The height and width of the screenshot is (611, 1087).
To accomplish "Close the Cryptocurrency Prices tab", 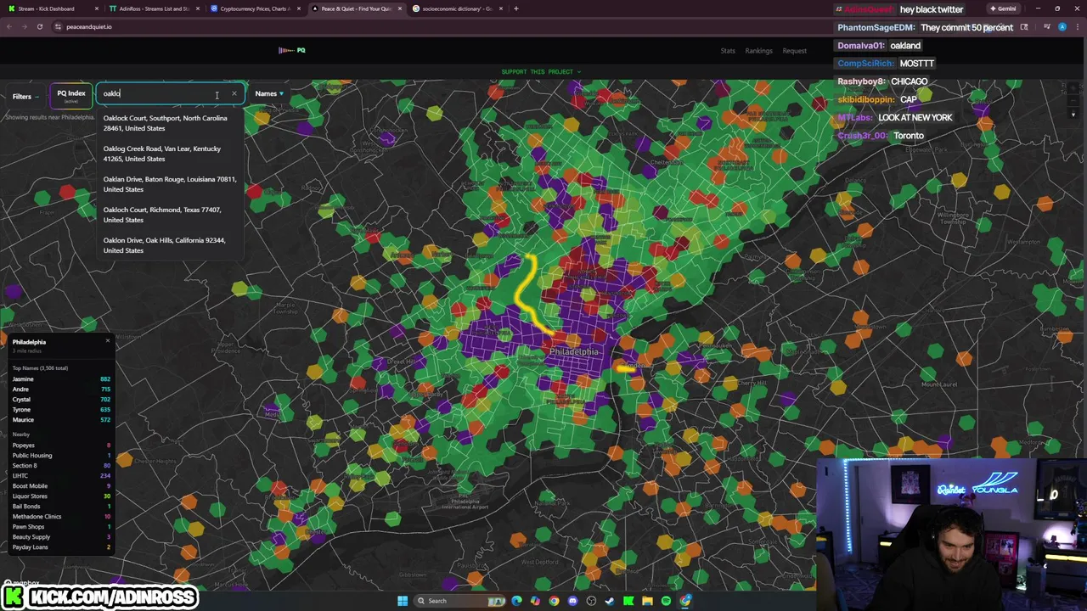I will [x=299, y=8].
